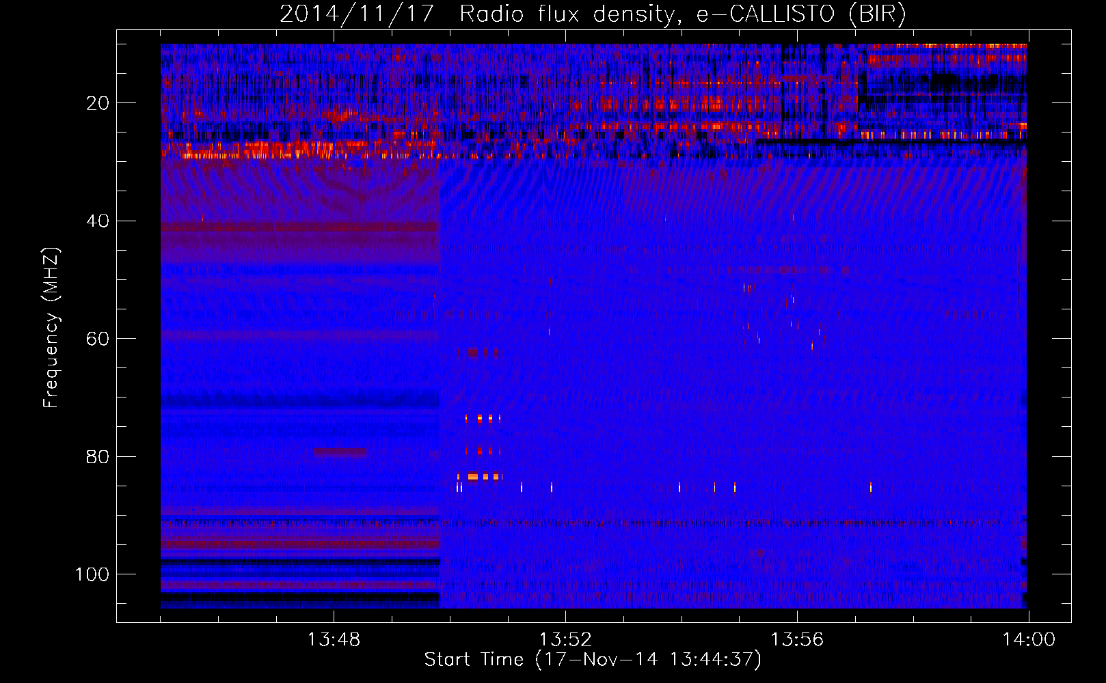Click the 'Frequency (MHZ)' axis label
1106x683 pixels.
click(x=51, y=328)
